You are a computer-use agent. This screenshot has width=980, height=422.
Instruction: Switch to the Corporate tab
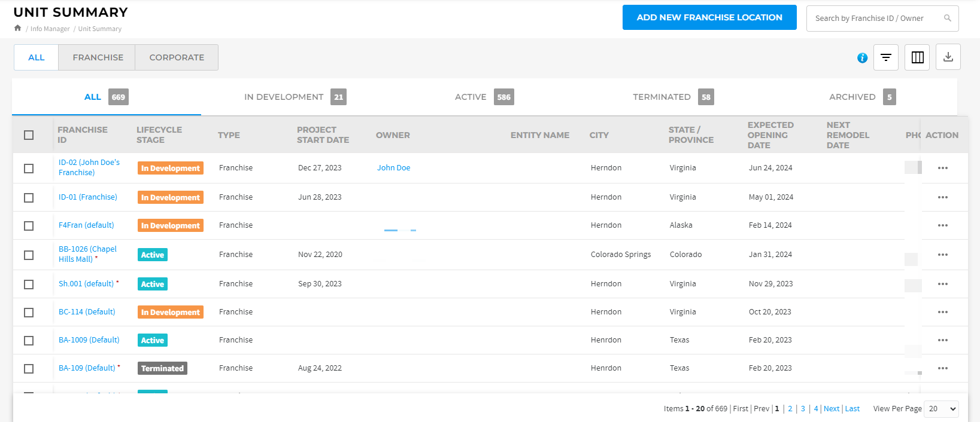[177, 57]
